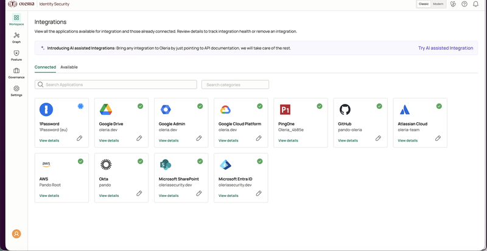Focus the Search Applications field
Viewport: 487px width, 251px height.
pyautogui.click(x=116, y=84)
